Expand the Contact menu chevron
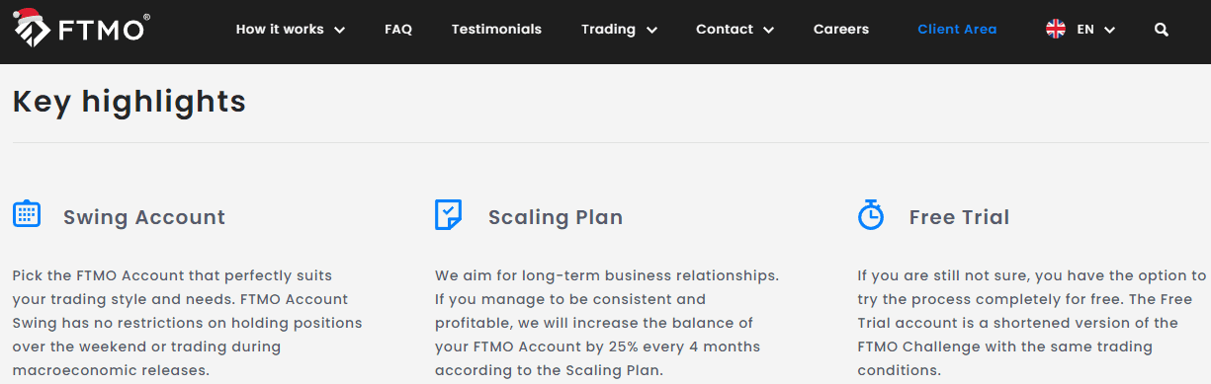 tap(768, 31)
